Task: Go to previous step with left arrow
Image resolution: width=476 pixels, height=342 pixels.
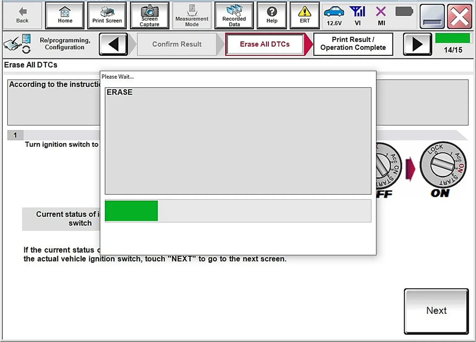Action: tap(114, 45)
